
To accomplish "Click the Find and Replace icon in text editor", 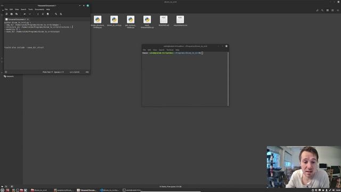I will click(61, 14).
